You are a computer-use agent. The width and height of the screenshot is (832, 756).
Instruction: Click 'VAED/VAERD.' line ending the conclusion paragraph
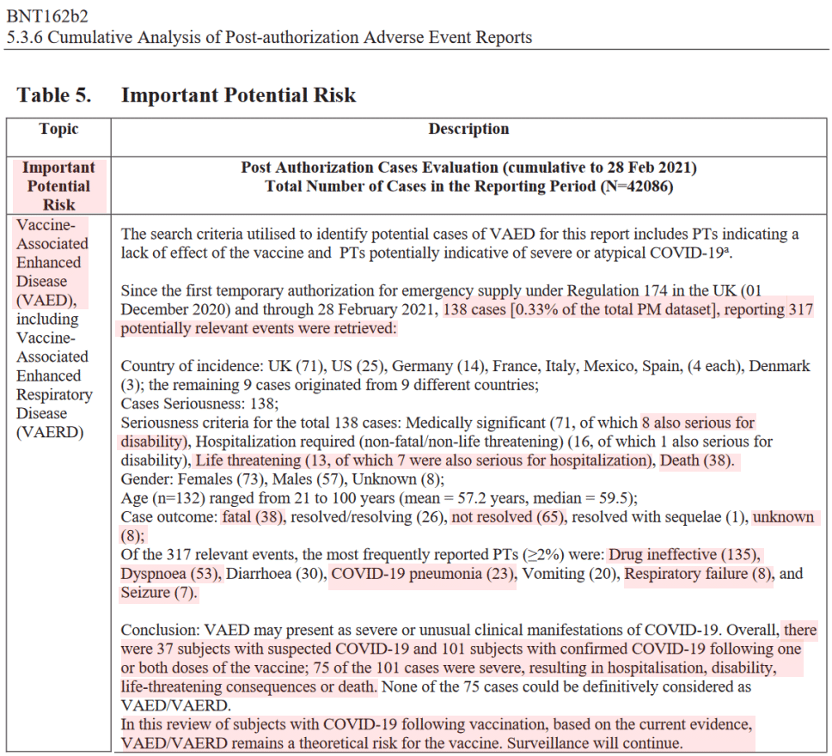(175, 705)
